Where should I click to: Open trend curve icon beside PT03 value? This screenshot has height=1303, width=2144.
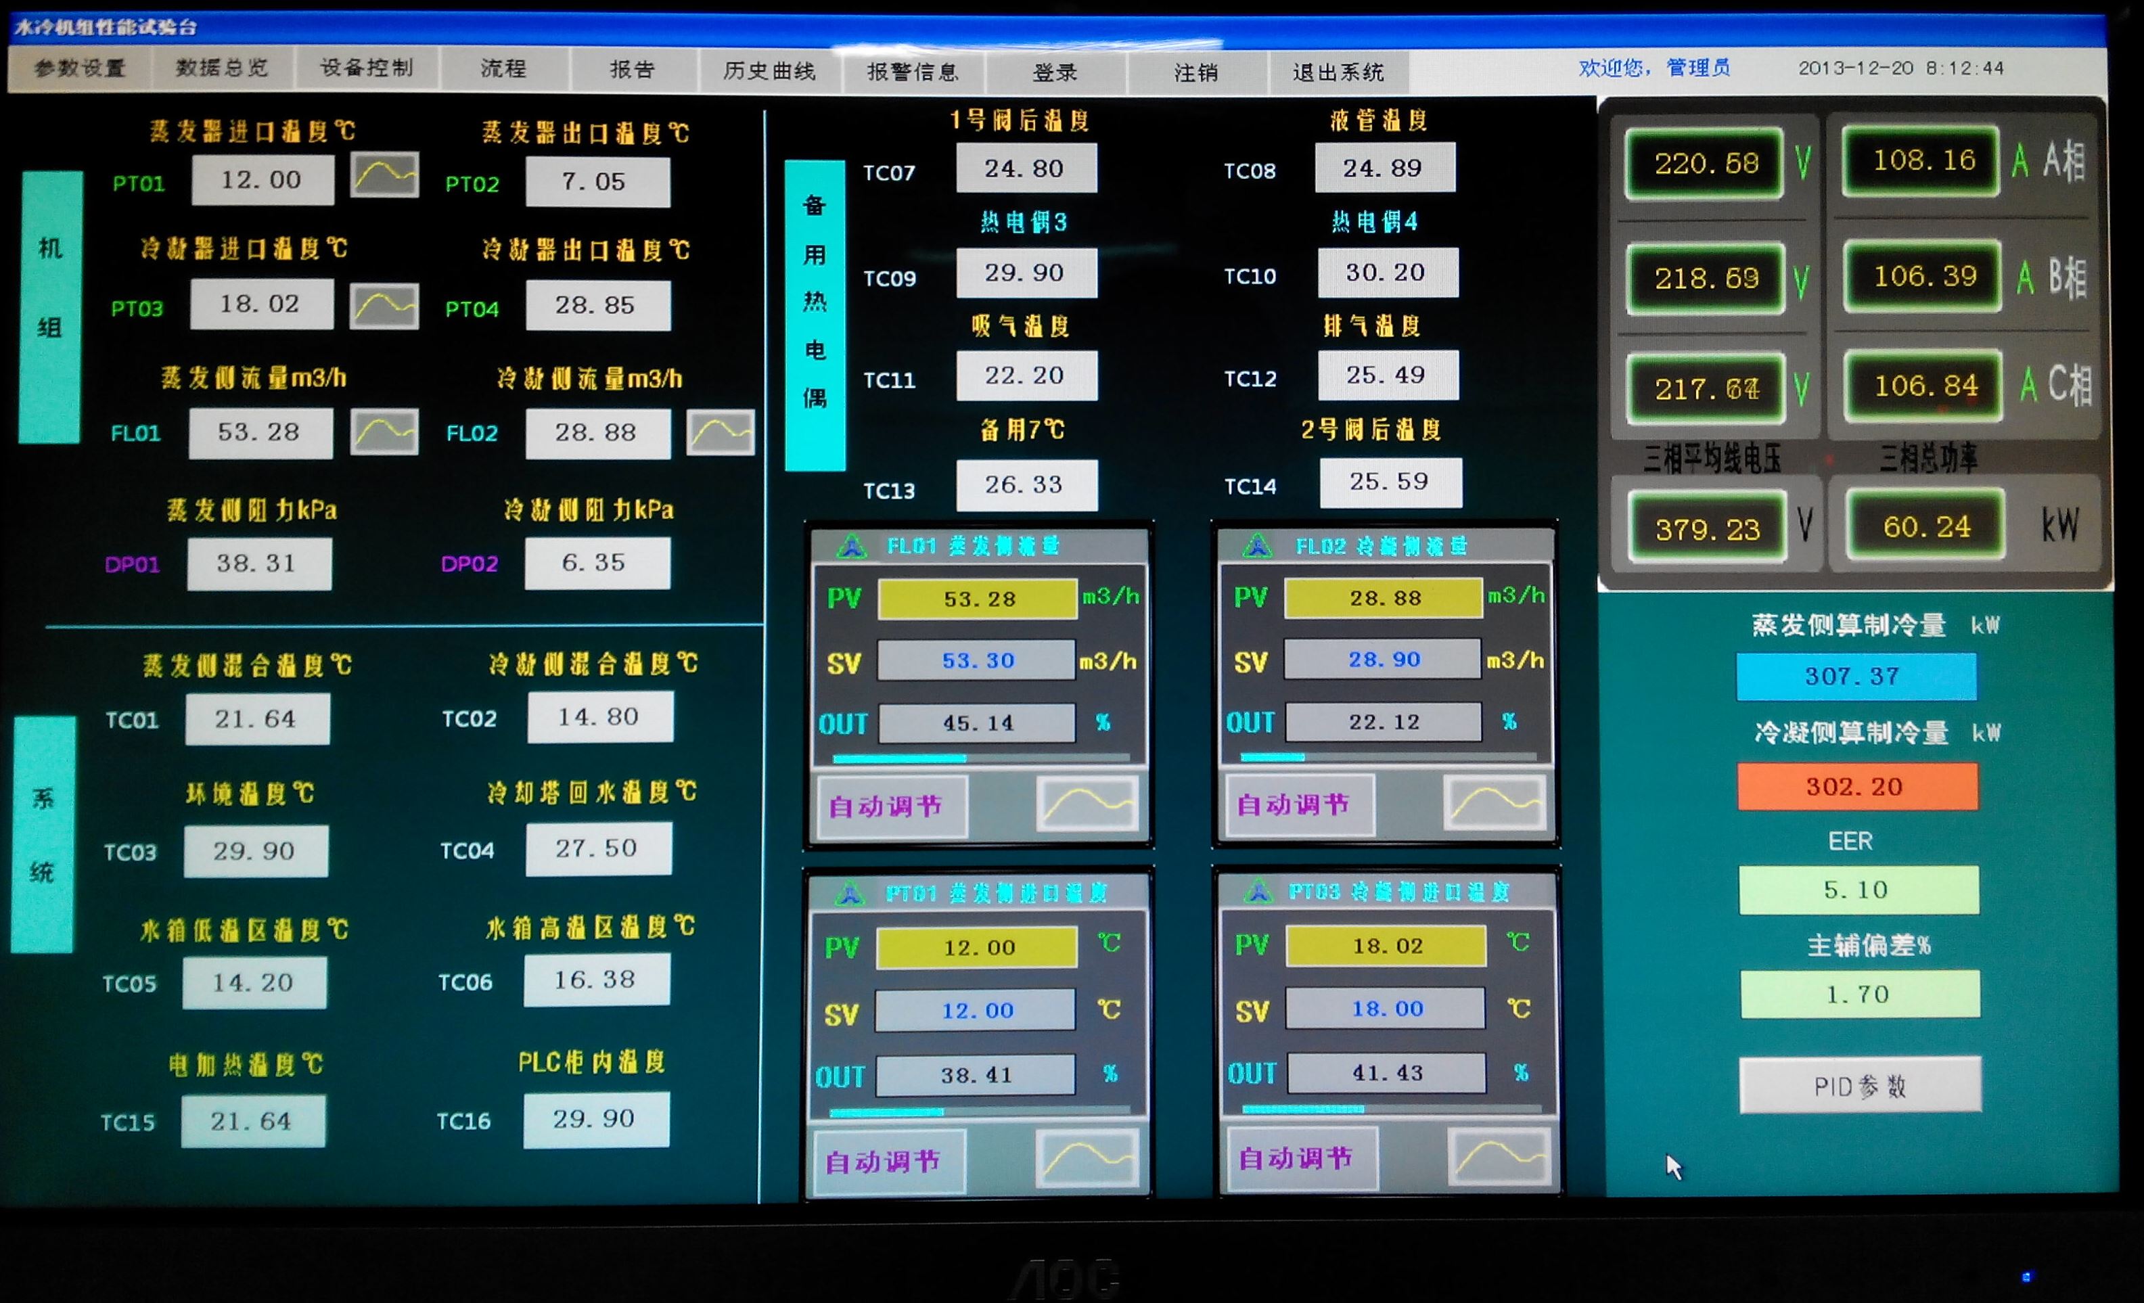(384, 306)
